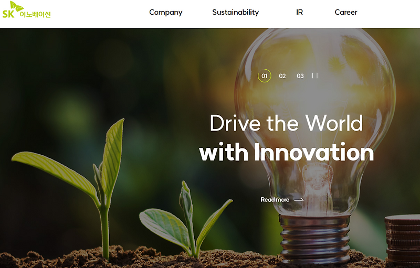Click the Drive the World headline

(286, 123)
